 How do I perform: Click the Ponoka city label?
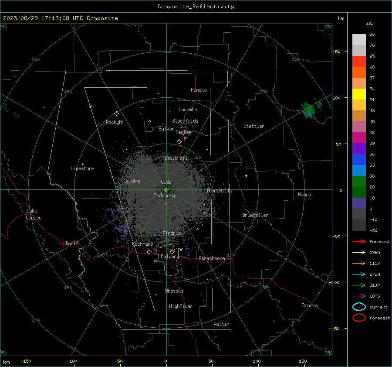199,90
